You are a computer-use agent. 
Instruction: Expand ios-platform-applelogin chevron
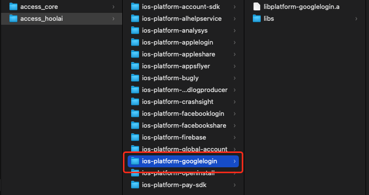click(234, 42)
